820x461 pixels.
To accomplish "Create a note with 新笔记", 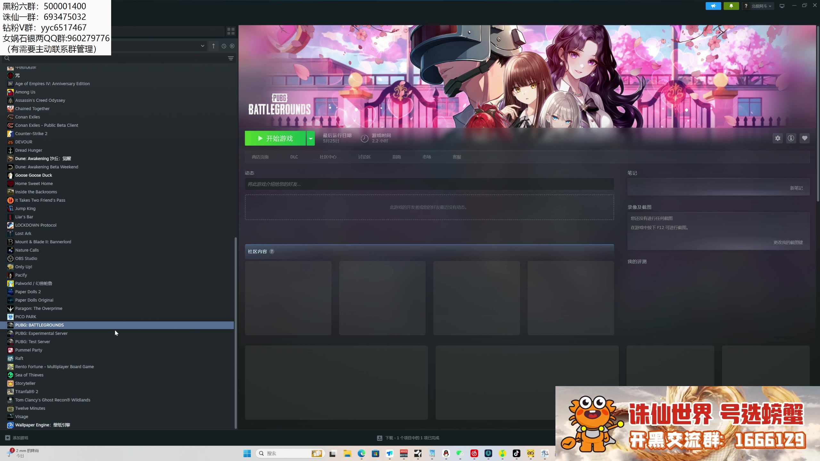I will [x=796, y=188].
